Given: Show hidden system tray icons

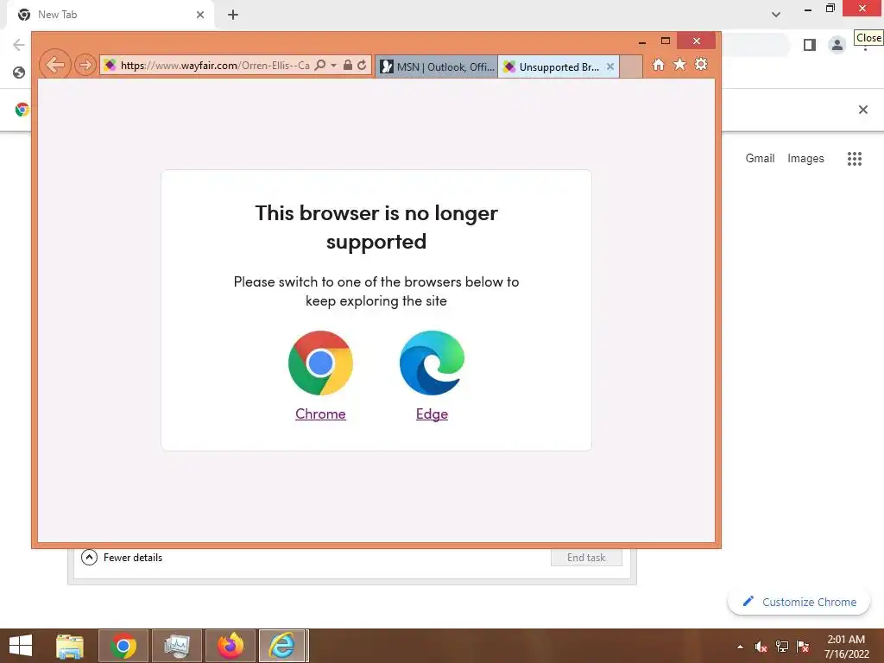Looking at the screenshot, I should pos(740,647).
